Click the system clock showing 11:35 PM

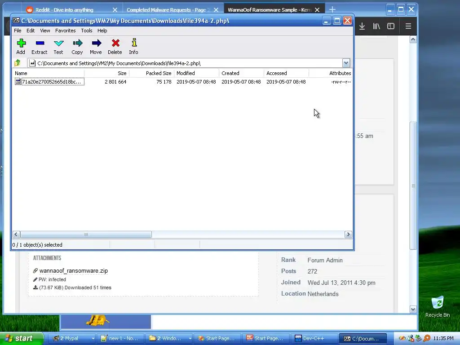[x=443, y=338]
